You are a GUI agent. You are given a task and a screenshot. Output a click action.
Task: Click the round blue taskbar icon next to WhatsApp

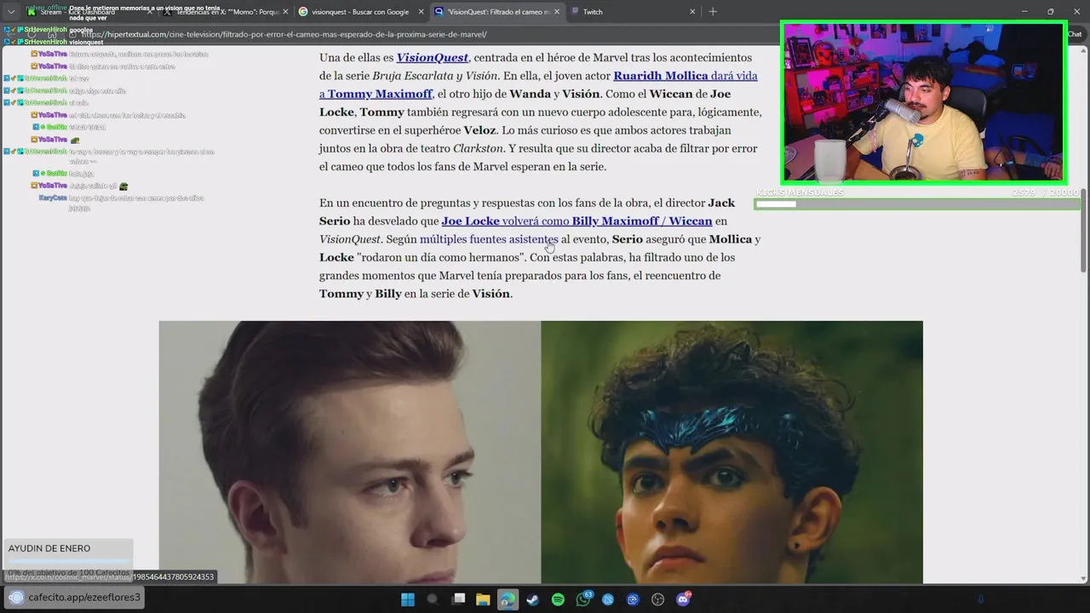click(x=608, y=599)
